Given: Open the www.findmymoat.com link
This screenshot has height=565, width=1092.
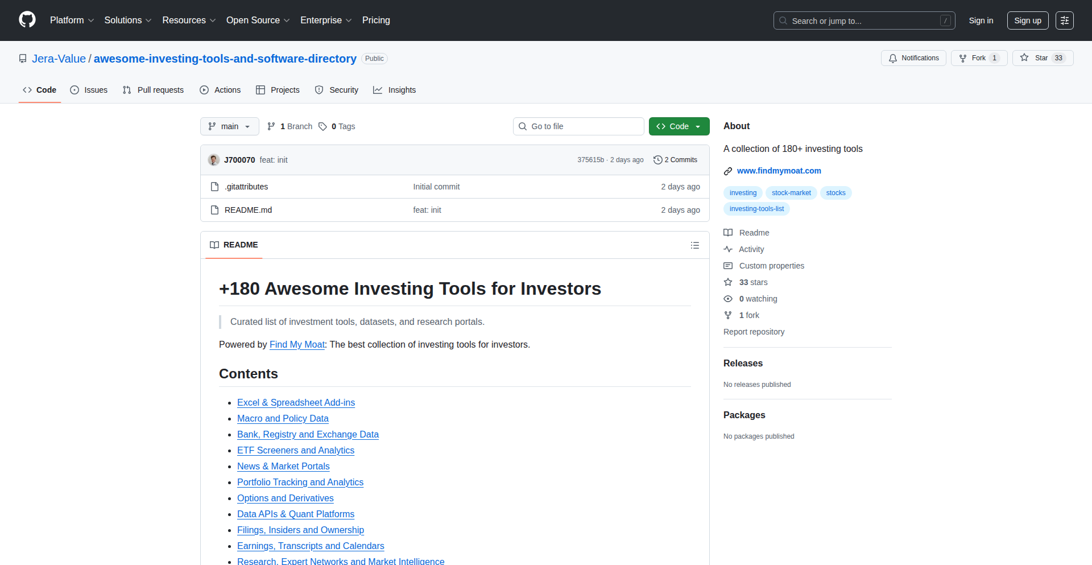Looking at the screenshot, I should tap(779, 171).
